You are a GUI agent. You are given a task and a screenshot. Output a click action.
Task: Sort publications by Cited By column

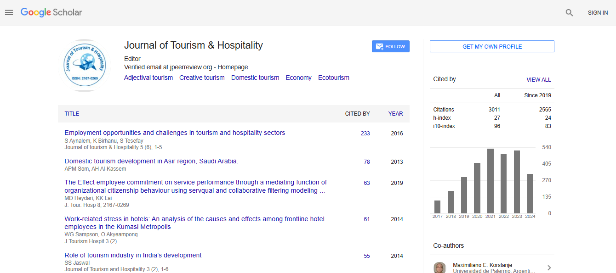357,114
